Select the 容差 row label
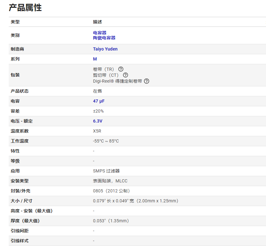This screenshot has width=266, height=246. pyautogui.click(x=15, y=111)
